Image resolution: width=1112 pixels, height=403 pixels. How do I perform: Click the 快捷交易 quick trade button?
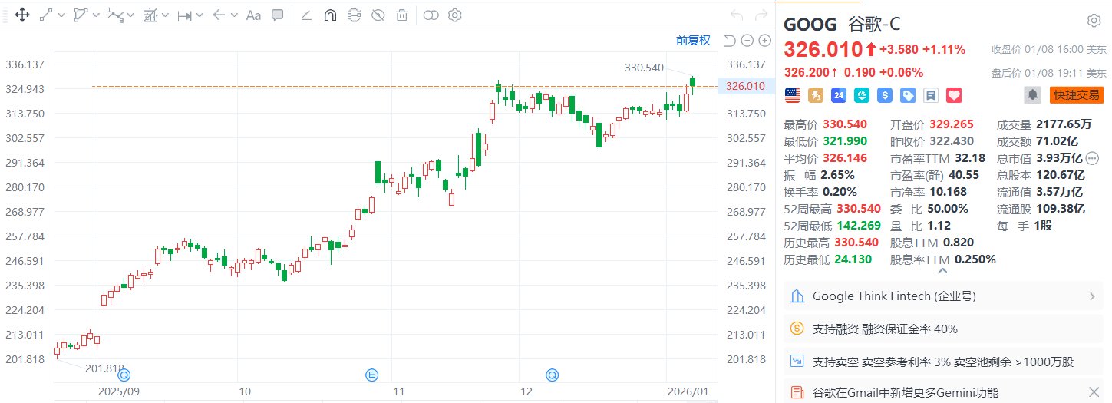(1076, 95)
